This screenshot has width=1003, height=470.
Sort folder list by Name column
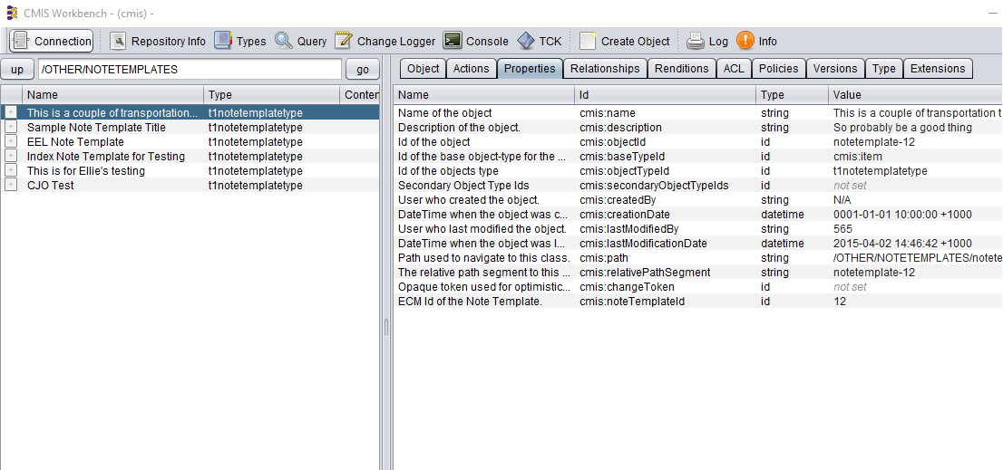coord(113,94)
